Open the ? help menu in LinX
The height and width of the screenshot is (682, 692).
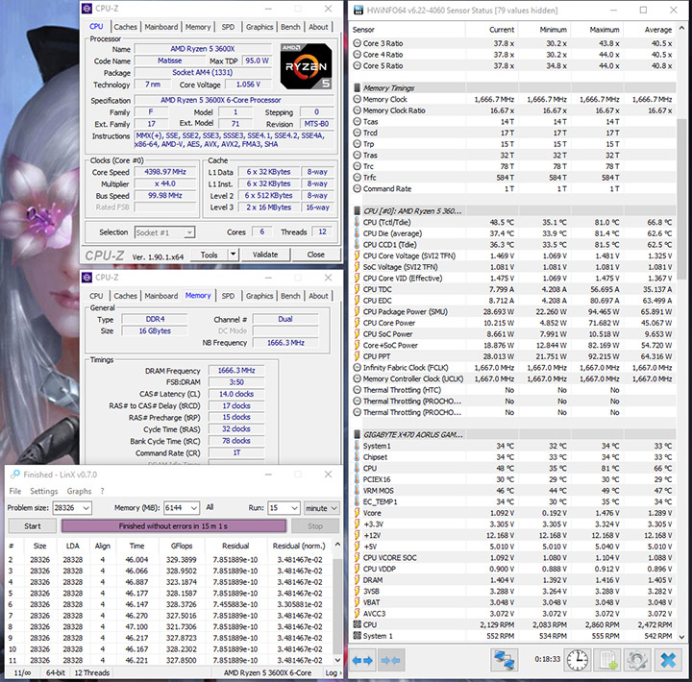103,491
